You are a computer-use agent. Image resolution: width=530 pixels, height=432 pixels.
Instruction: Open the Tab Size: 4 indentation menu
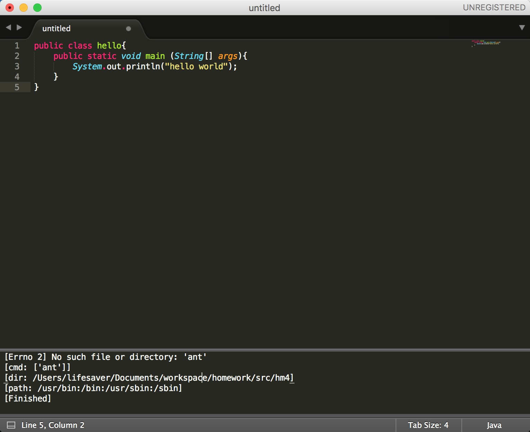428,425
